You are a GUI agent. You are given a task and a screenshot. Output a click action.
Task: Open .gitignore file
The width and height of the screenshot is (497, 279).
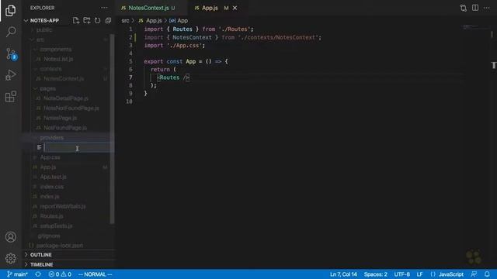(x=49, y=236)
